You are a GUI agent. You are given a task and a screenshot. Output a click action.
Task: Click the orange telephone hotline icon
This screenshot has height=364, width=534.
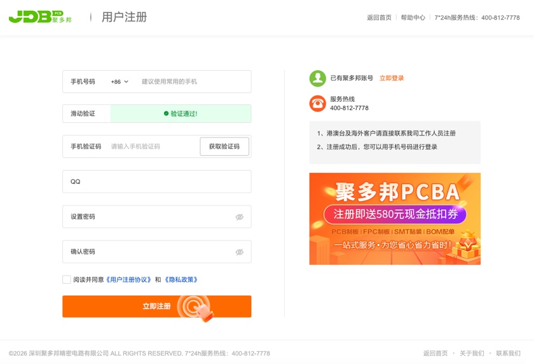tap(317, 103)
